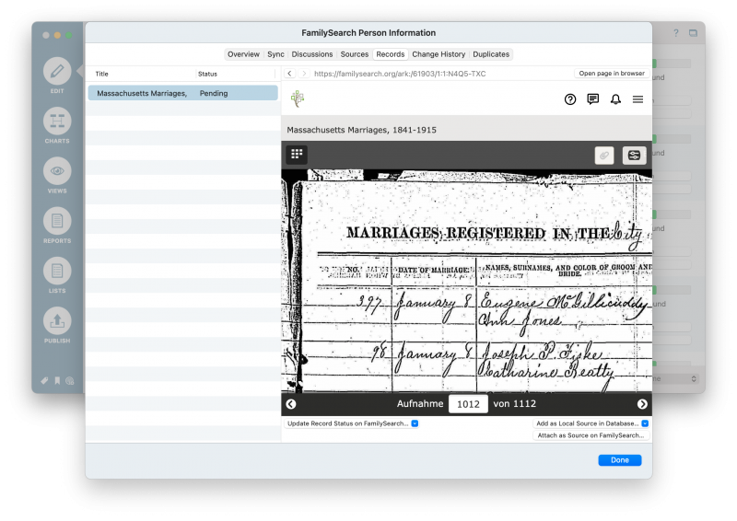737x521 pixels.
Task: Open Add as Local Source in Database dropdown
Action: coord(591,423)
